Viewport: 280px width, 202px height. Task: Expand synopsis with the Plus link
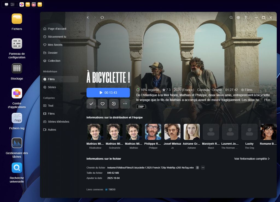[x=267, y=100]
